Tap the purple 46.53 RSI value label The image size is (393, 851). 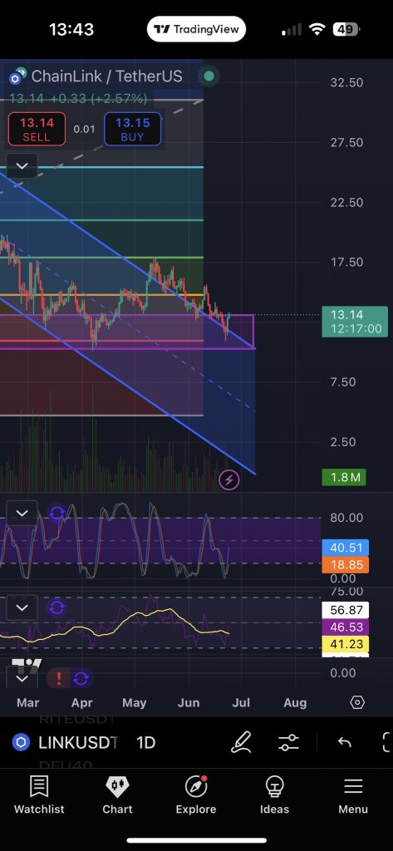346,627
